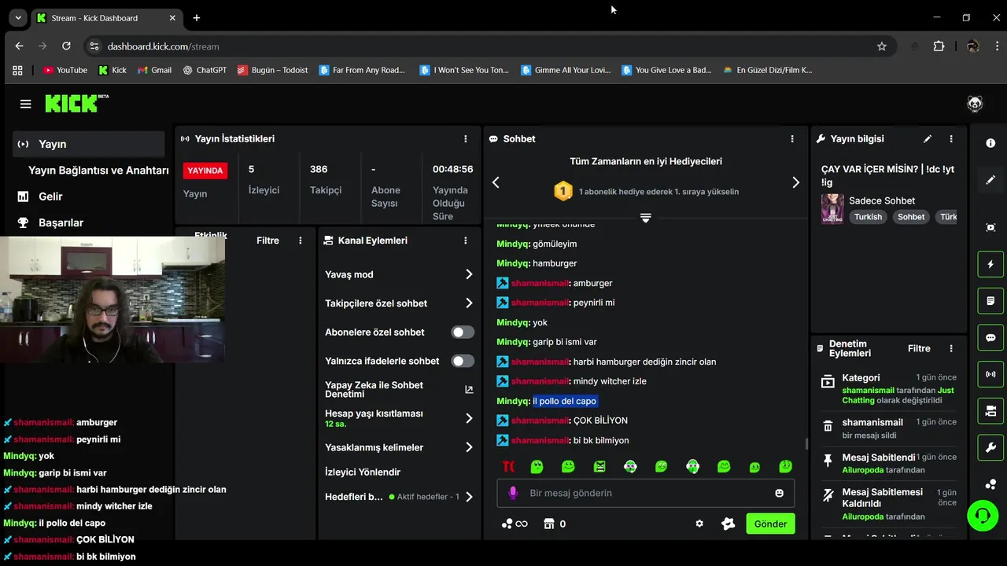Click shamanismail username in last chat message
This screenshot has width=1007, height=566.
click(x=540, y=440)
